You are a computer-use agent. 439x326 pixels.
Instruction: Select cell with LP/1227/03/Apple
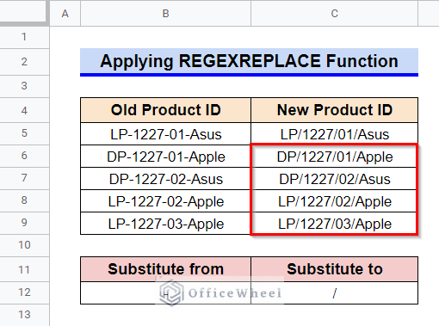click(334, 224)
